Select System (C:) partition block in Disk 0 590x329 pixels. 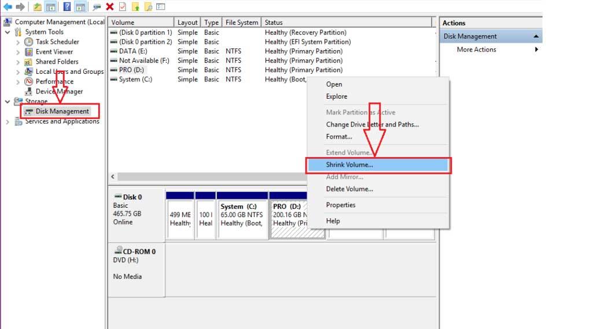[242, 215]
